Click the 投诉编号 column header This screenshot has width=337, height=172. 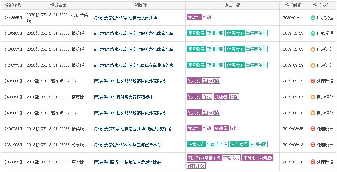pos(13,6)
